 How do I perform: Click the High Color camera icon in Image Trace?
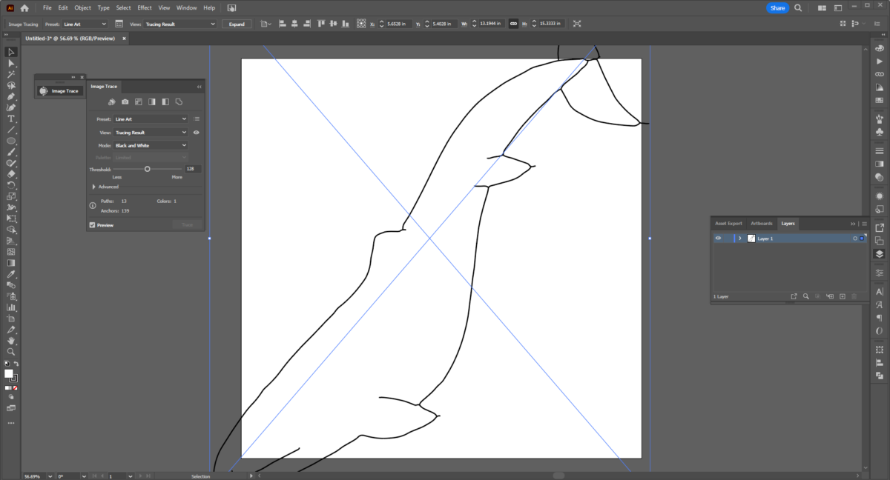coord(125,101)
